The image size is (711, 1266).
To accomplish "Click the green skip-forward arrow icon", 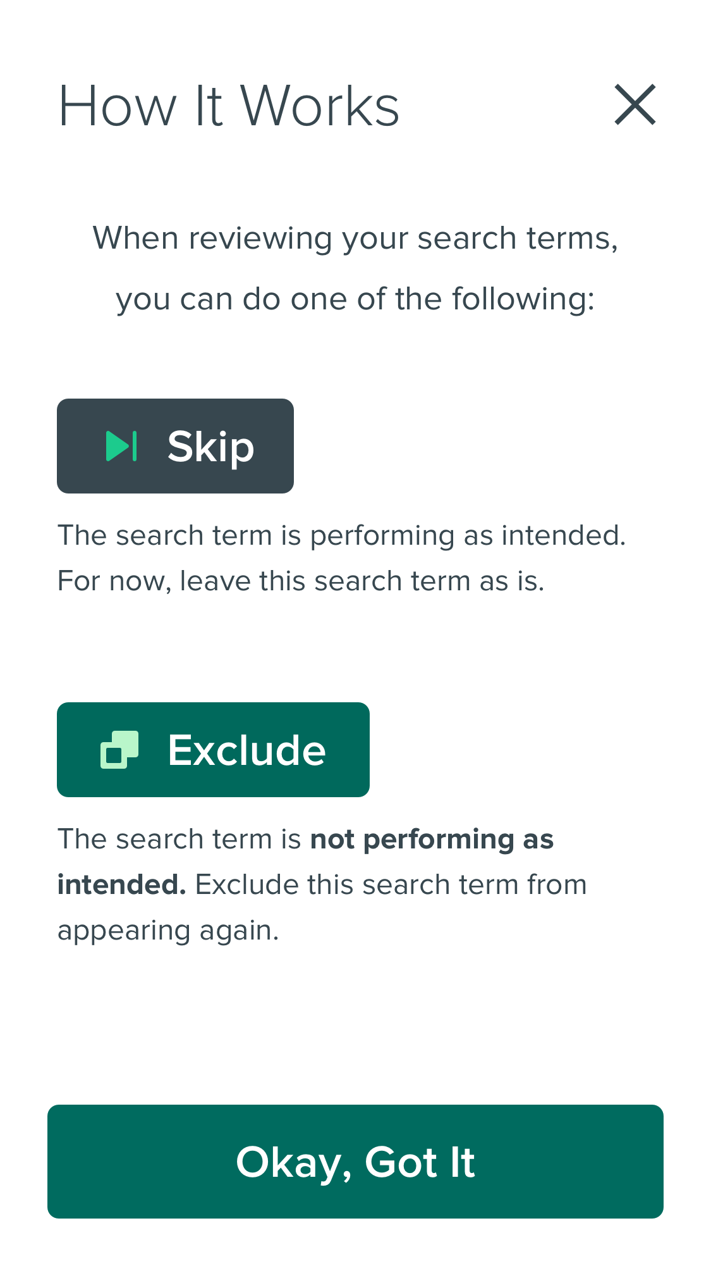I will [x=121, y=446].
